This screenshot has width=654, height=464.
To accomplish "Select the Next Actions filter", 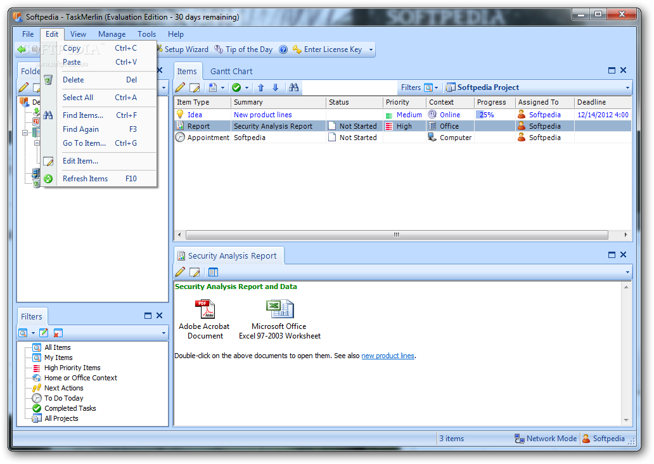I will coord(63,388).
